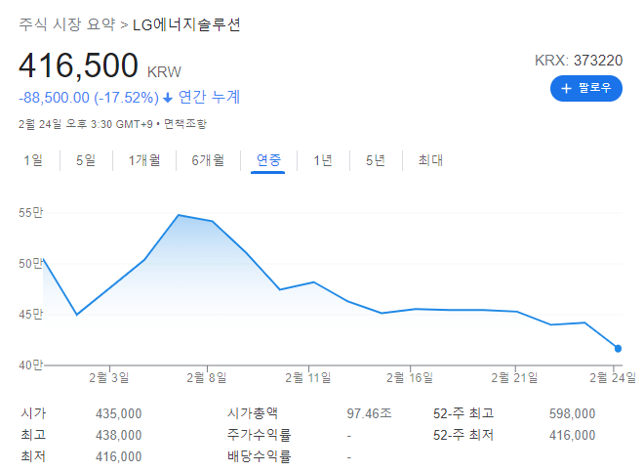The width and height of the screenshot is (644, 472).
Task: Click the LG에너지솔루션 company name
Action: (186, 24)
